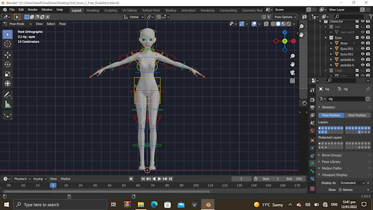
Task: Toggle the camera view icon
Action: (292, 73)
